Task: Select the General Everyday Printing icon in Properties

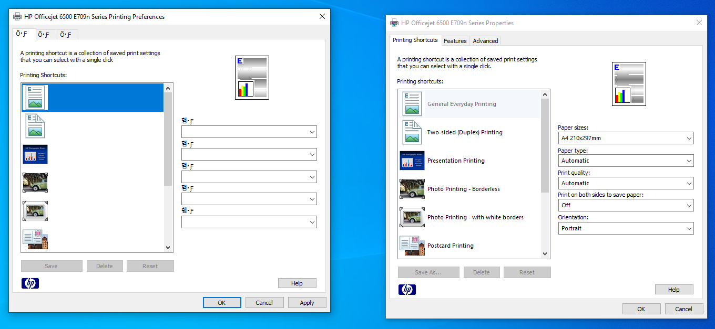Action: [412, 104]
